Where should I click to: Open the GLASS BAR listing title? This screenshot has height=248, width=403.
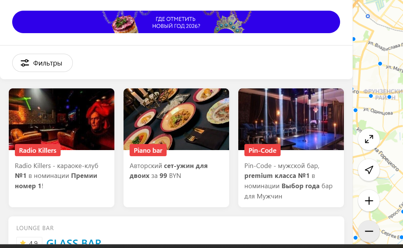tap(74, 242)
